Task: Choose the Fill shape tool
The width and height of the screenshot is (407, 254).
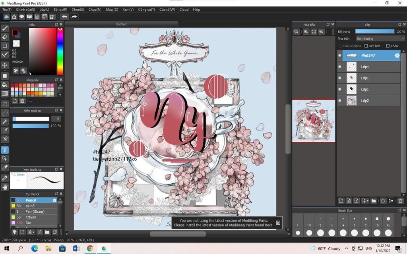Action: pyautogui.click(x=5, y=76)
